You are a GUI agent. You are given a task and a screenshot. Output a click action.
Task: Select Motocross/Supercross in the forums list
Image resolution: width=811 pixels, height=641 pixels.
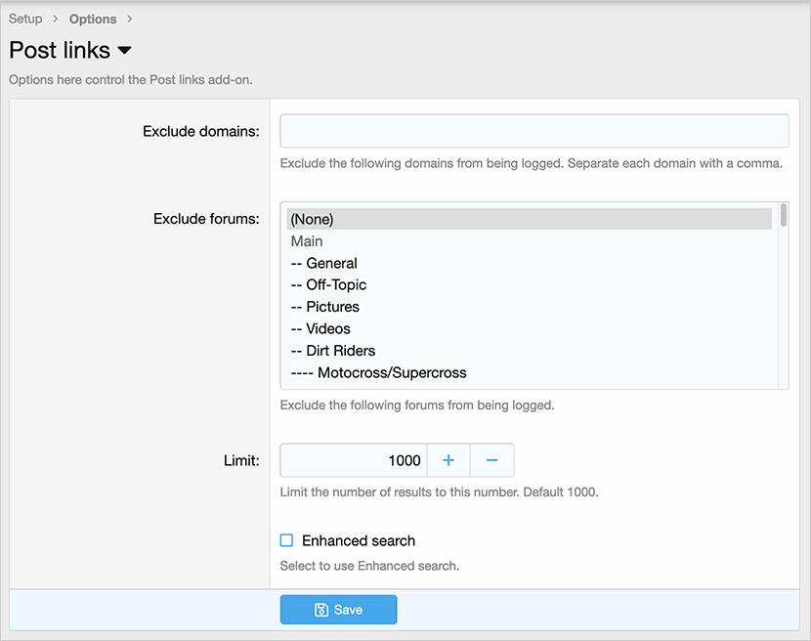tap(378, 372)
